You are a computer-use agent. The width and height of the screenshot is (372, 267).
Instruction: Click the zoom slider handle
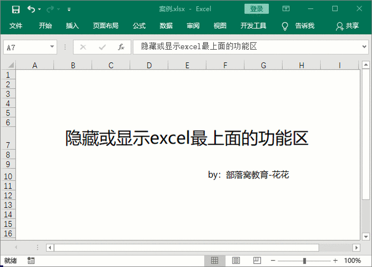tap(304, 261)
